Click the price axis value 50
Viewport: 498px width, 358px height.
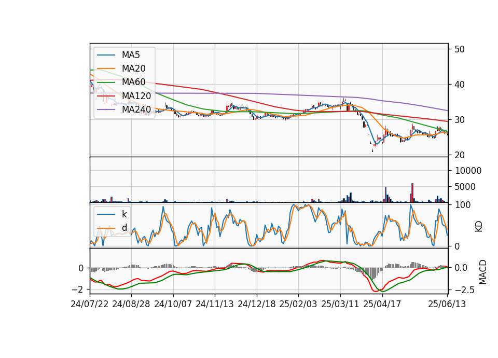460,49
